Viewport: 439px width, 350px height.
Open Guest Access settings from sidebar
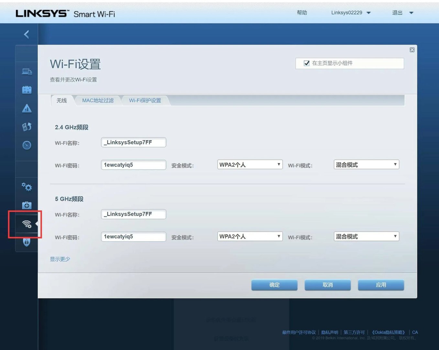[x=27, y=90]
